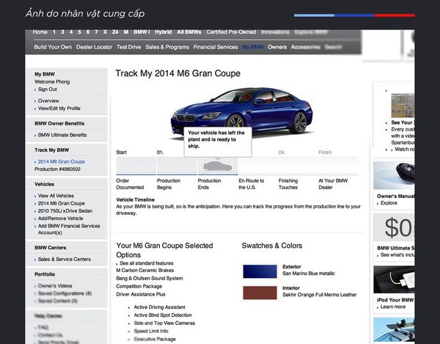
Task: Click M Carbon Ceramic Brakes option
Action: coord(144,271)
